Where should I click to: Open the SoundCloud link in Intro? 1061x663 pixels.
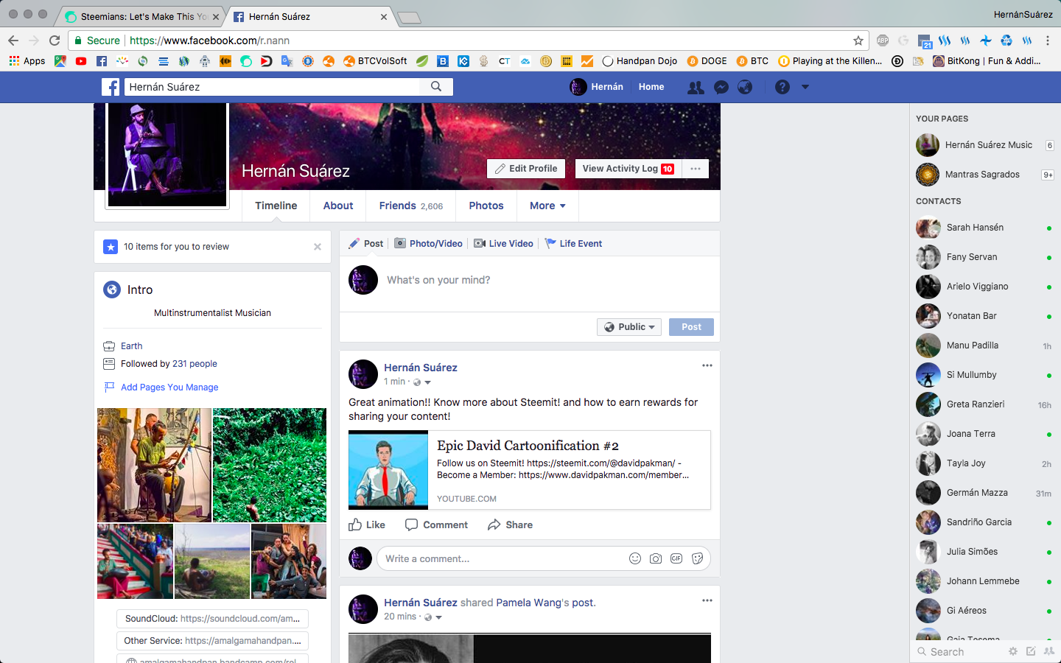(x=212, y=619)
